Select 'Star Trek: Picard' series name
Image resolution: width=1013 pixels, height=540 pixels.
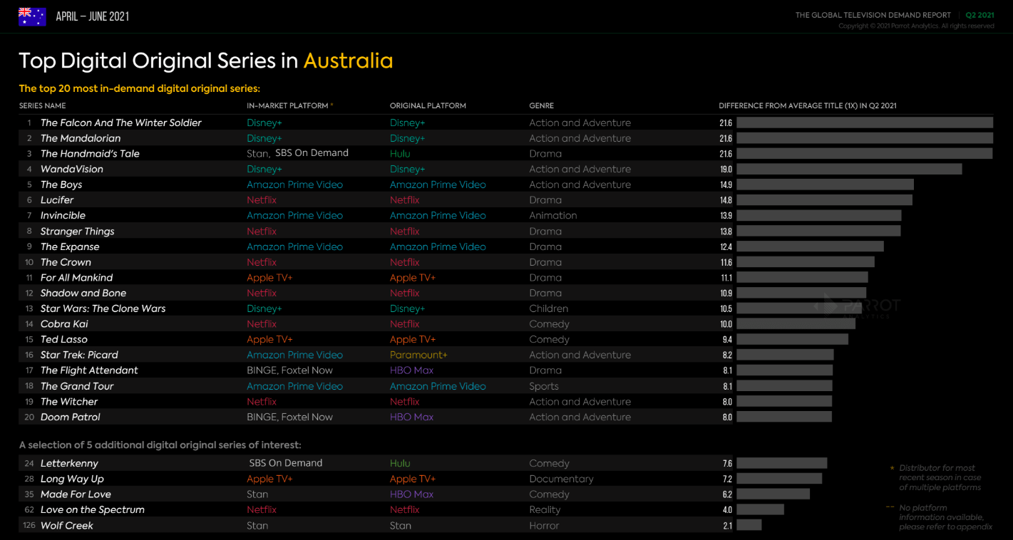click(x=79, y=355)
